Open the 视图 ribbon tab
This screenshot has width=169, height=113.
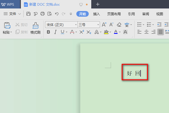point(159,14)
